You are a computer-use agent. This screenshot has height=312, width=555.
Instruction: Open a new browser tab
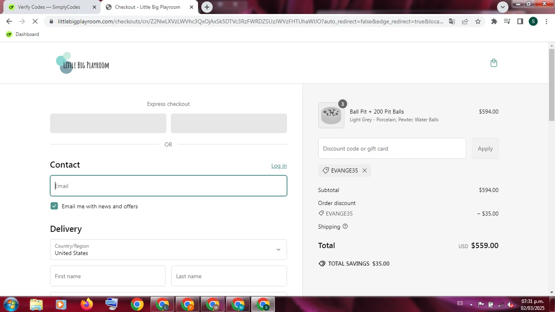coord(207,7)
